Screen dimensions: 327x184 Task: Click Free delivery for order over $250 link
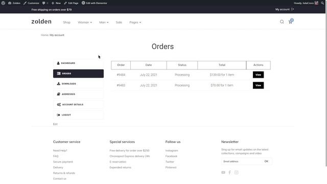[x=129, y=150]
